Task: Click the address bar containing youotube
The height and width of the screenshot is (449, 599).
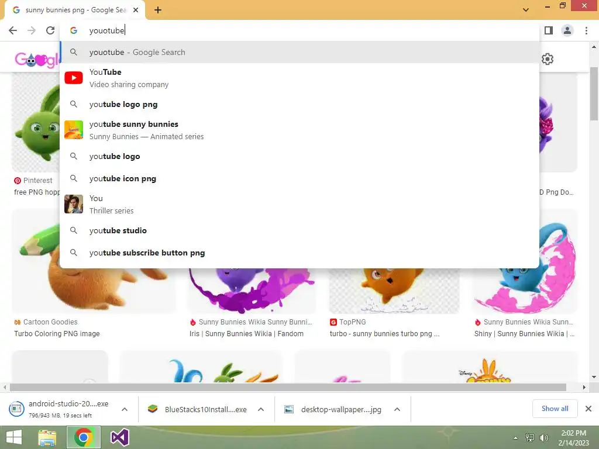Action: tap(299, 30)
